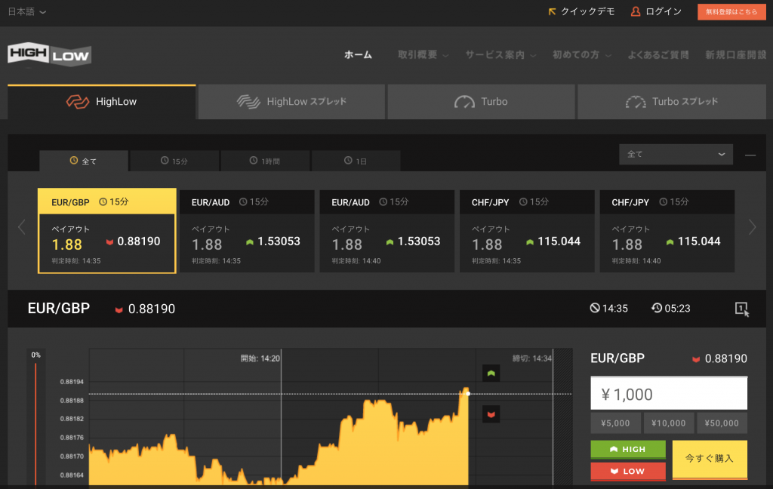
Task: Show previous asset cards with left arrow
Action: click(22, 226)
